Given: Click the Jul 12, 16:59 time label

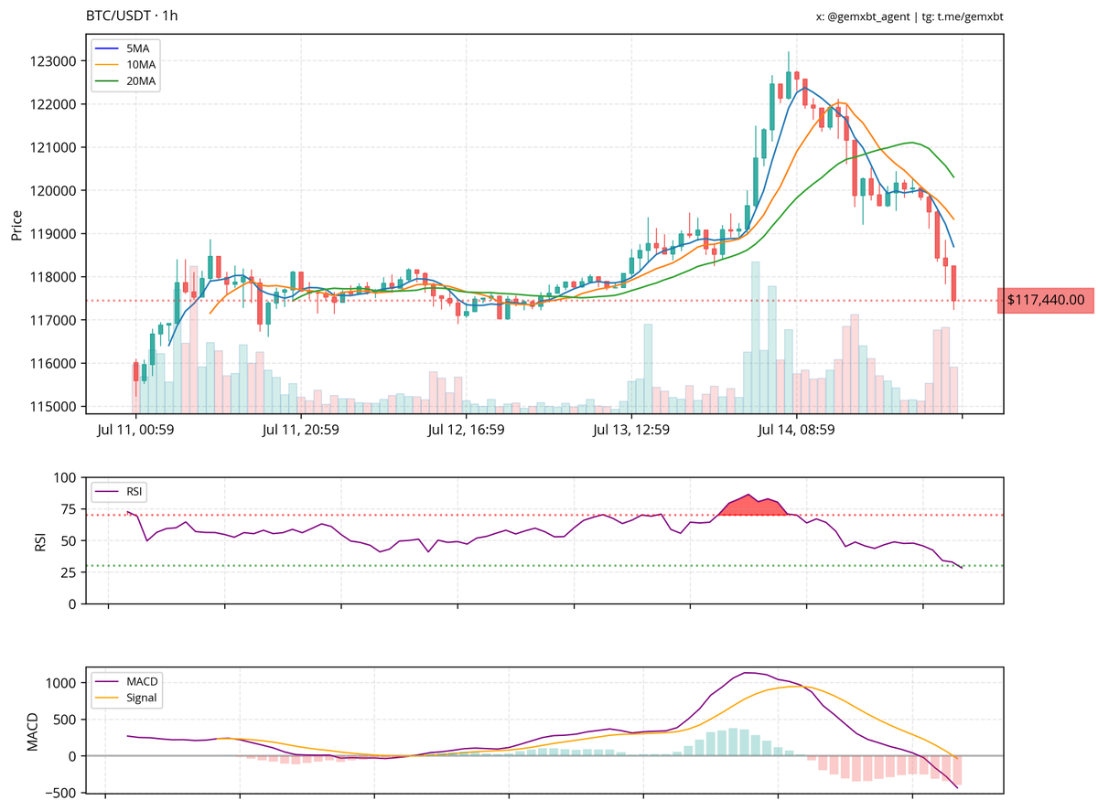Looking at the screenshot, I should coord(467,429).
